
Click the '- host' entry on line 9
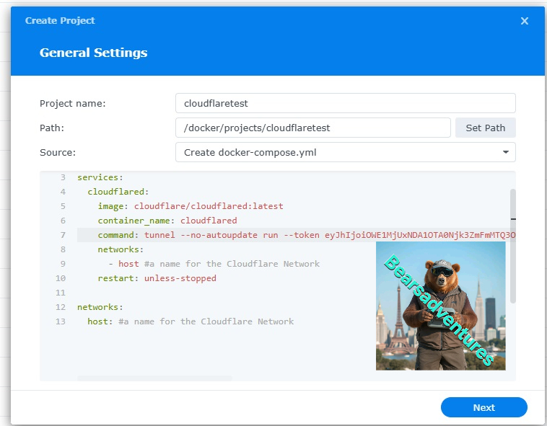(x=123, y=264)
